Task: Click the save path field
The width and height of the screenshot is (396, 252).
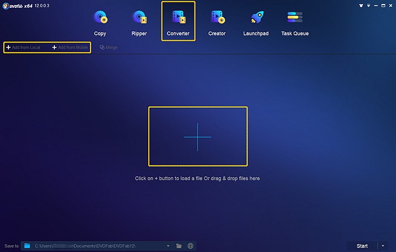Action: click(96, 246)
